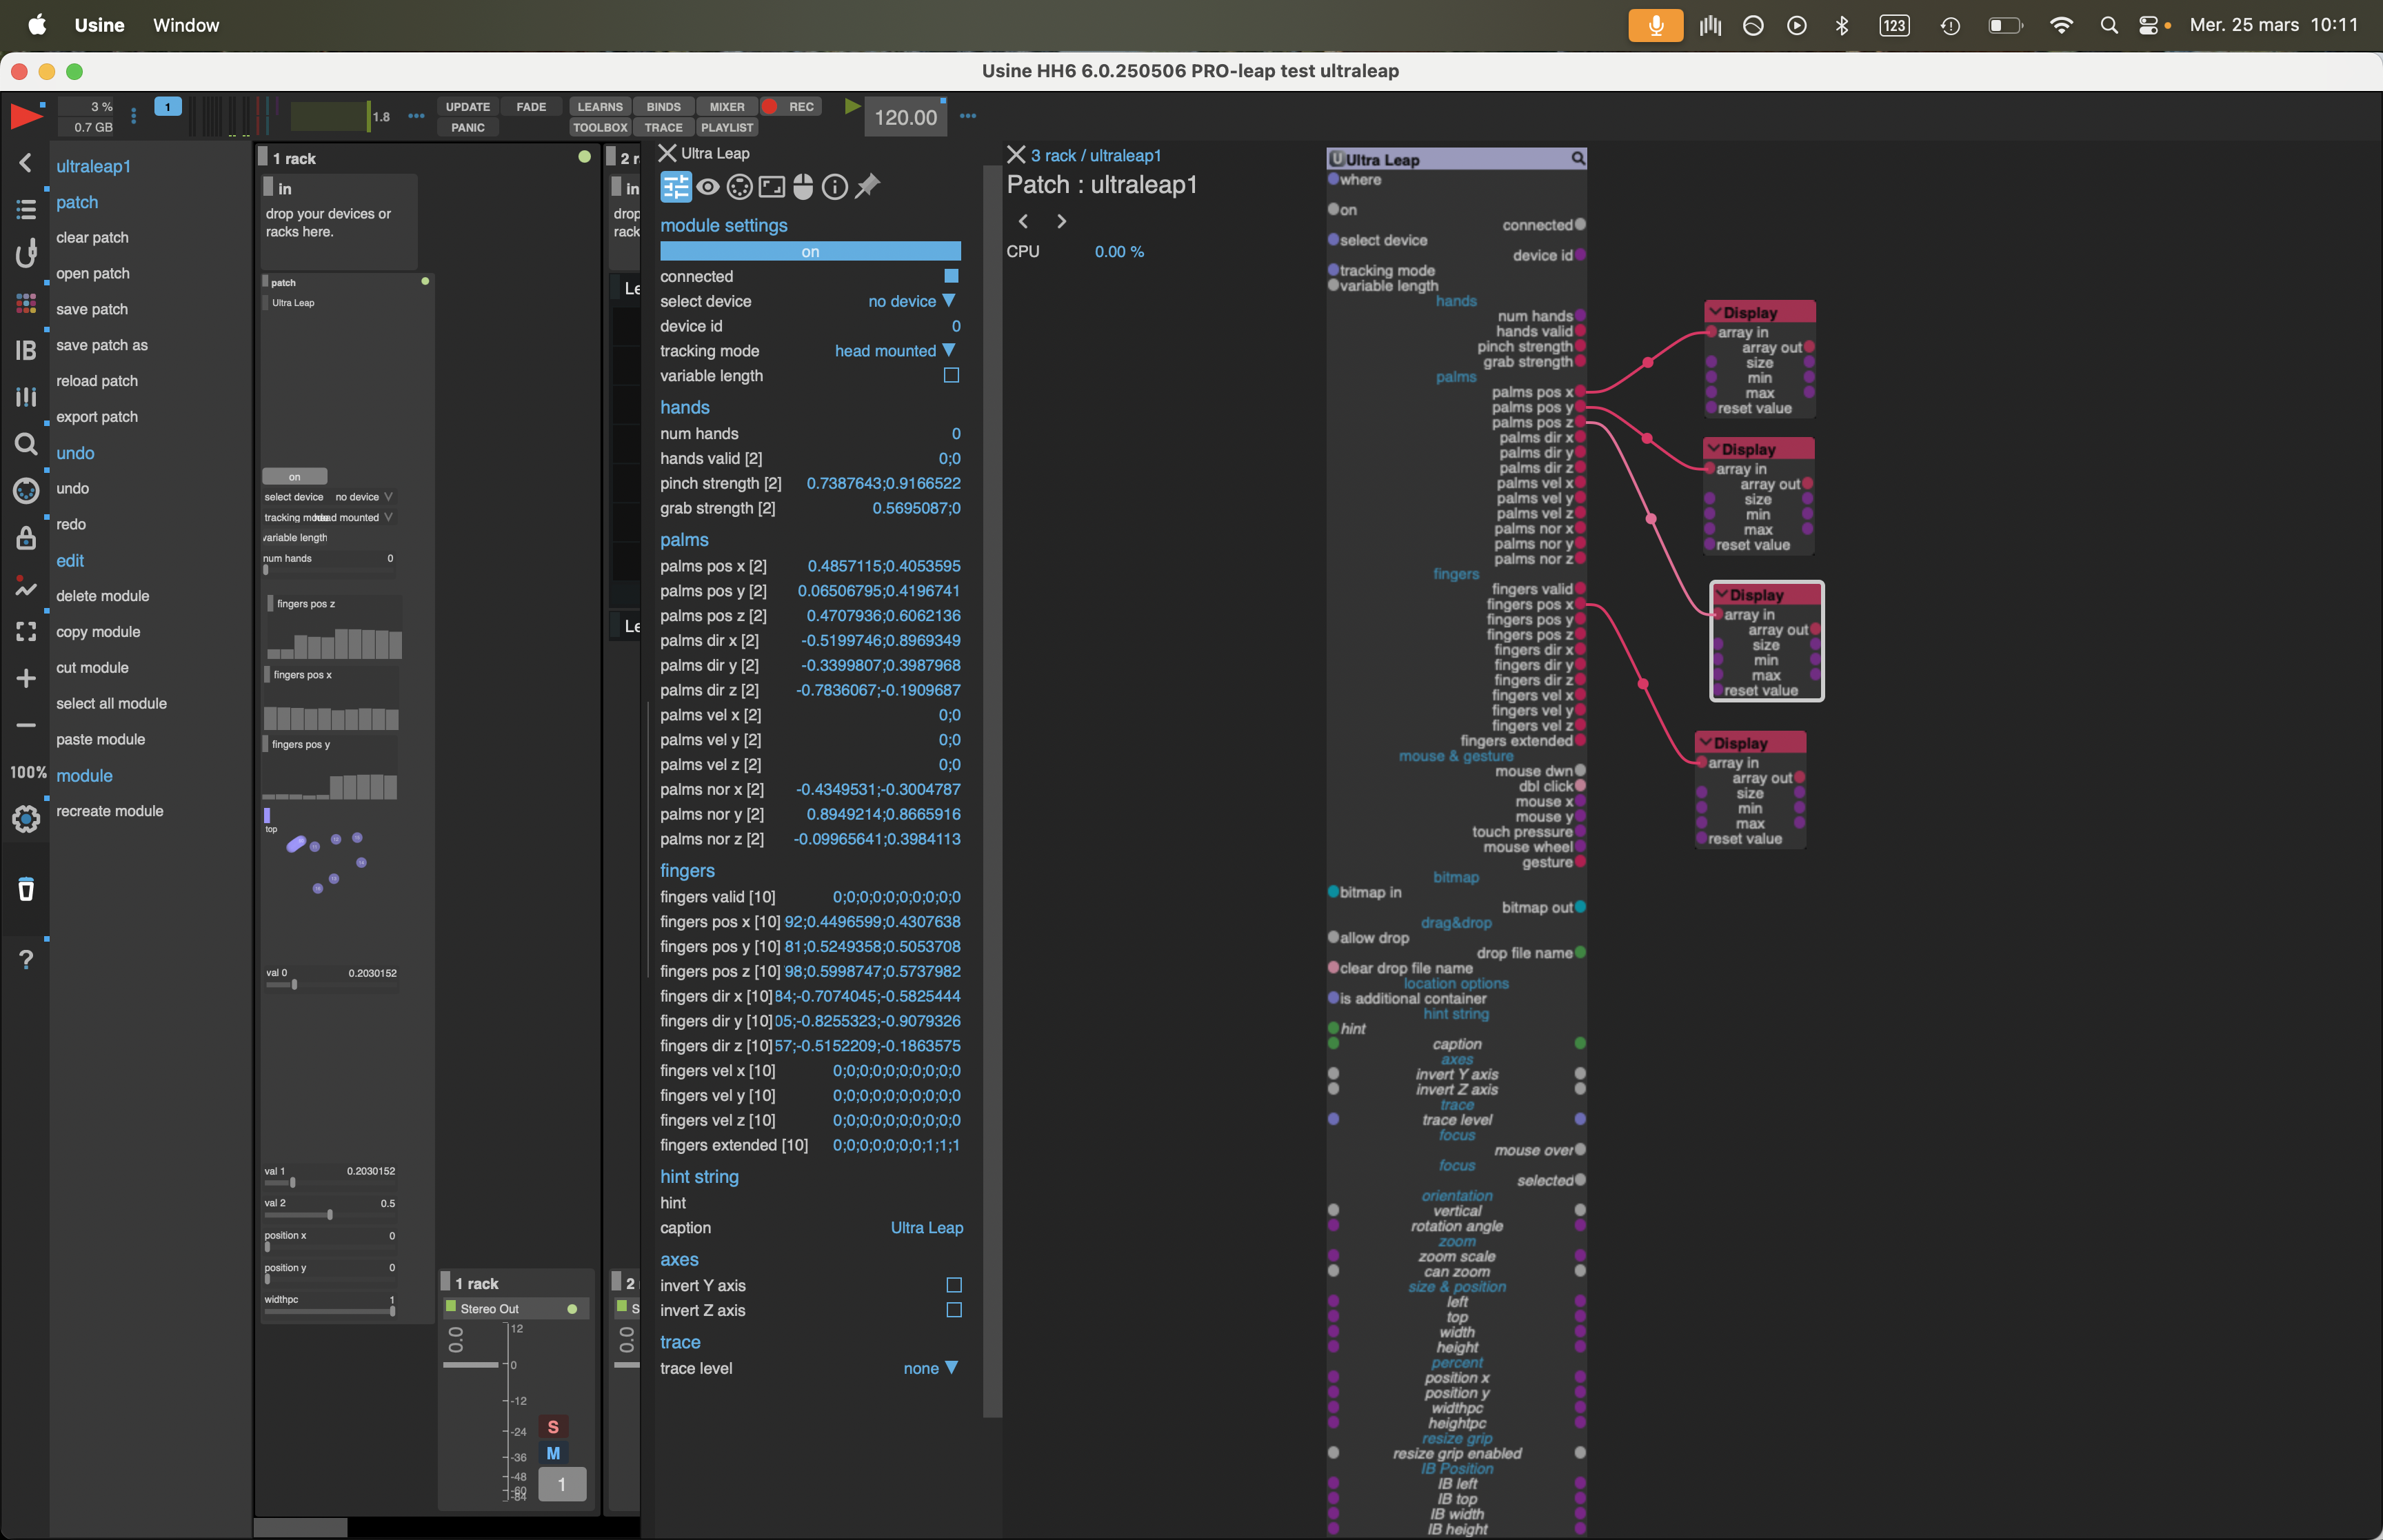Click the MIDI connector icon in Ultra Leap panel

point(739,187)
